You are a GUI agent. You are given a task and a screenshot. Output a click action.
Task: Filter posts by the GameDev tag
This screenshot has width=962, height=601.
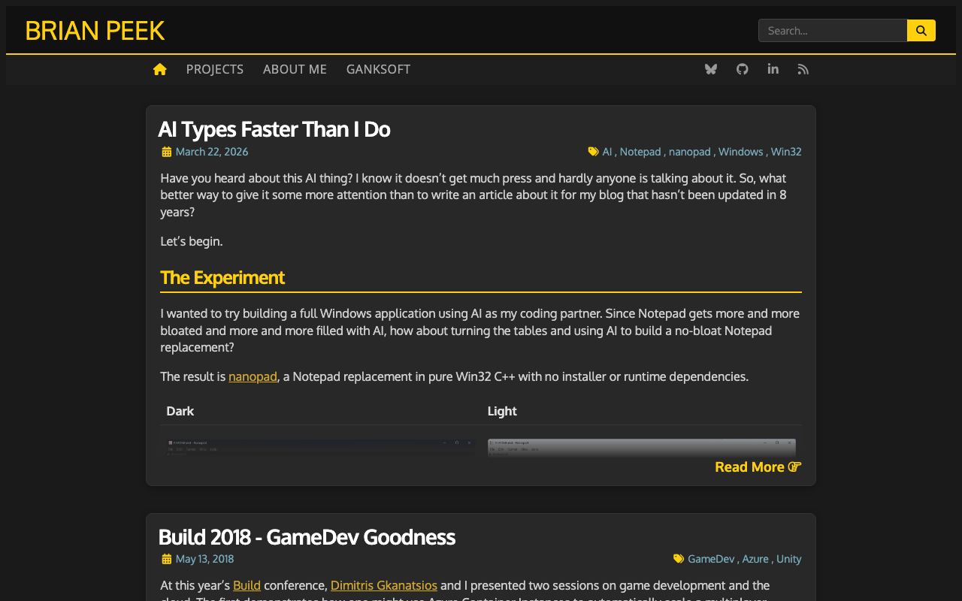[711, 559]
